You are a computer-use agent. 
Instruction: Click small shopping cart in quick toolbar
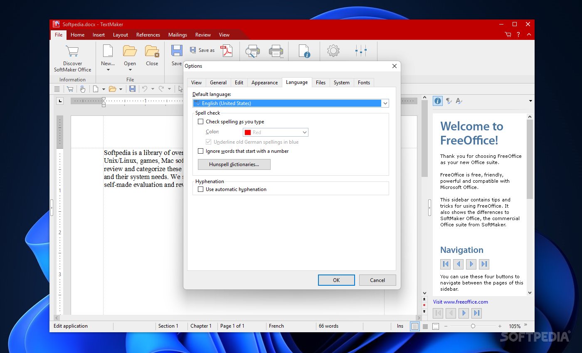70,89
